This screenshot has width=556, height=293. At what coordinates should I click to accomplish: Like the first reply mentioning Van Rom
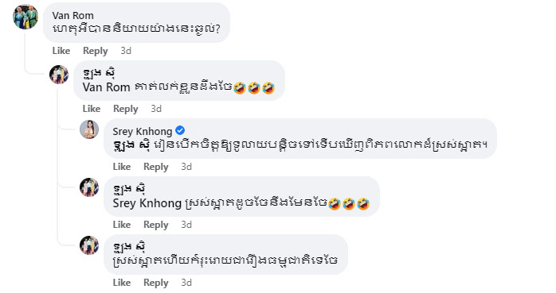[x=92, y=109]
